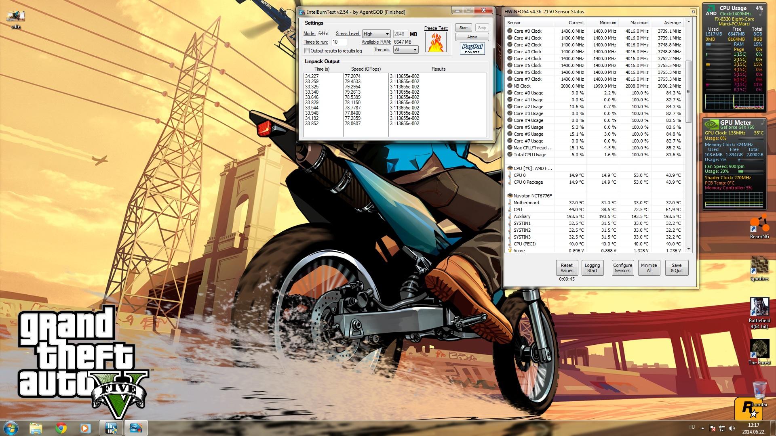Click the HWiNFO sensor list scrollbar
776x436 pixels.
pos(689,91)
